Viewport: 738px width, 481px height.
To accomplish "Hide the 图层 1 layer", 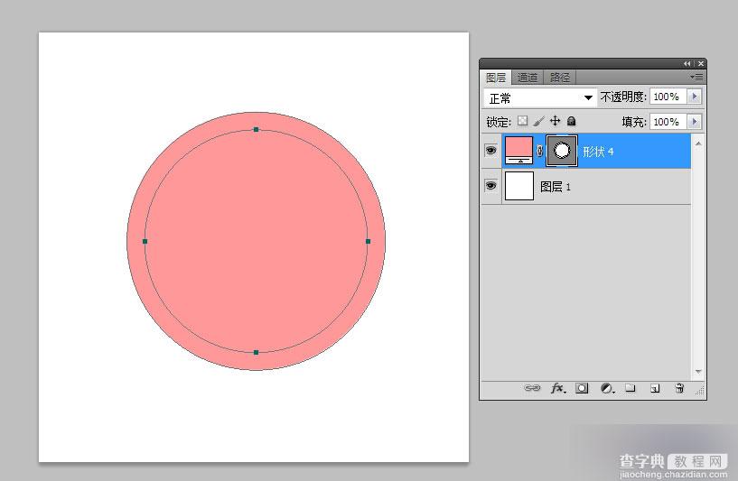I will click(490, 186).
